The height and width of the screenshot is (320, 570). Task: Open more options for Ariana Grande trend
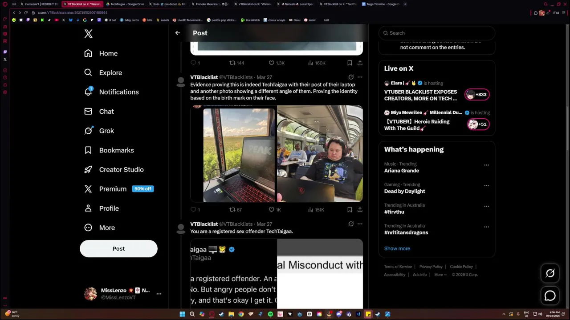(x=486, y=165)
